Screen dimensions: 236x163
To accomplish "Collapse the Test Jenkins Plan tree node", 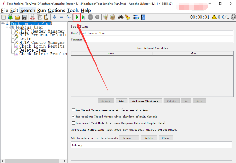I will tap(2, 24).
